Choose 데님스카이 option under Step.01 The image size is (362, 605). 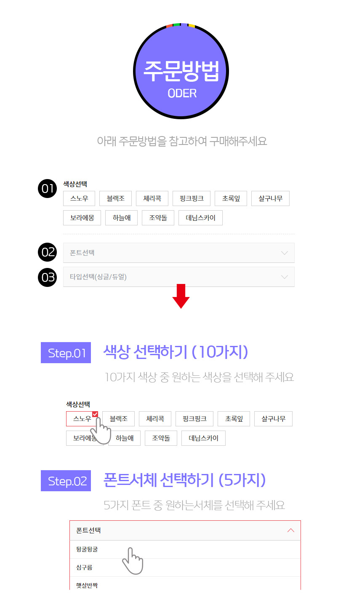(x=203, y=438)
